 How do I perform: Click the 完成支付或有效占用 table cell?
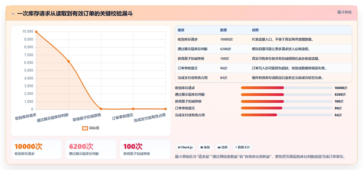pyautogui.click(x=193, y=78)
